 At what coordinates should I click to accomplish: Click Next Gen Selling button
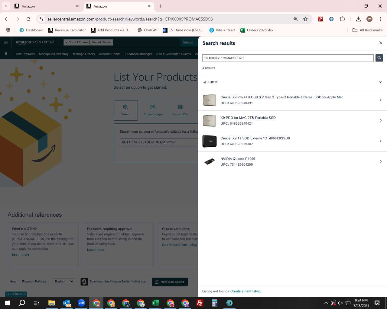pyautogui.click(x=170, y=282)
